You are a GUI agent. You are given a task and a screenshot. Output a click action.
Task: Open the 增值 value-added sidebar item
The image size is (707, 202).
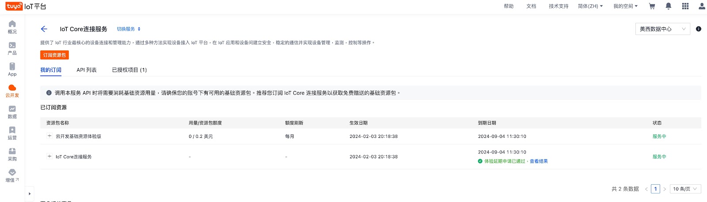coord(12,175)
